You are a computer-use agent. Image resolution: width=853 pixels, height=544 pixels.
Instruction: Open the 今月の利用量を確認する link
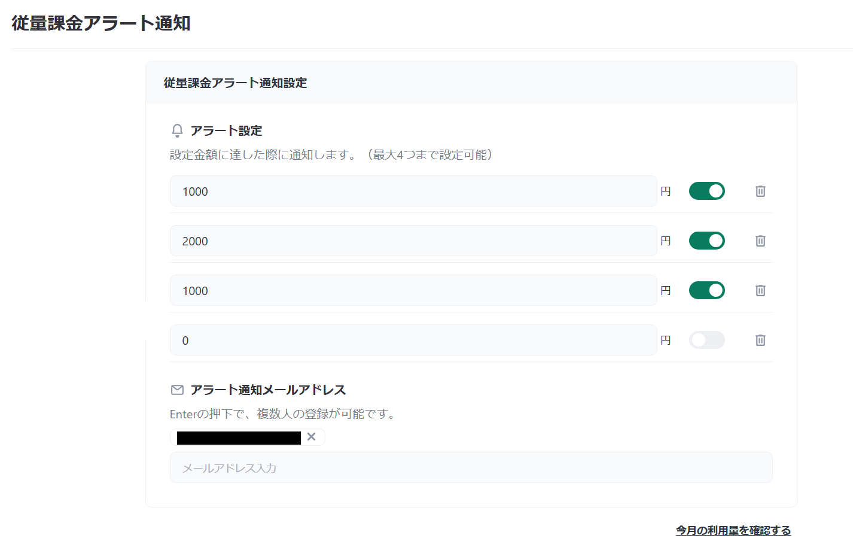pyautogui.click(x=733, y=530)
